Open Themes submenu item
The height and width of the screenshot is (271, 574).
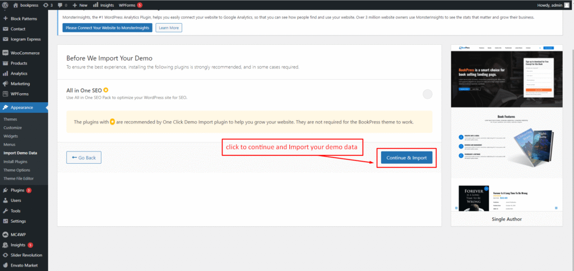point(10,119)
